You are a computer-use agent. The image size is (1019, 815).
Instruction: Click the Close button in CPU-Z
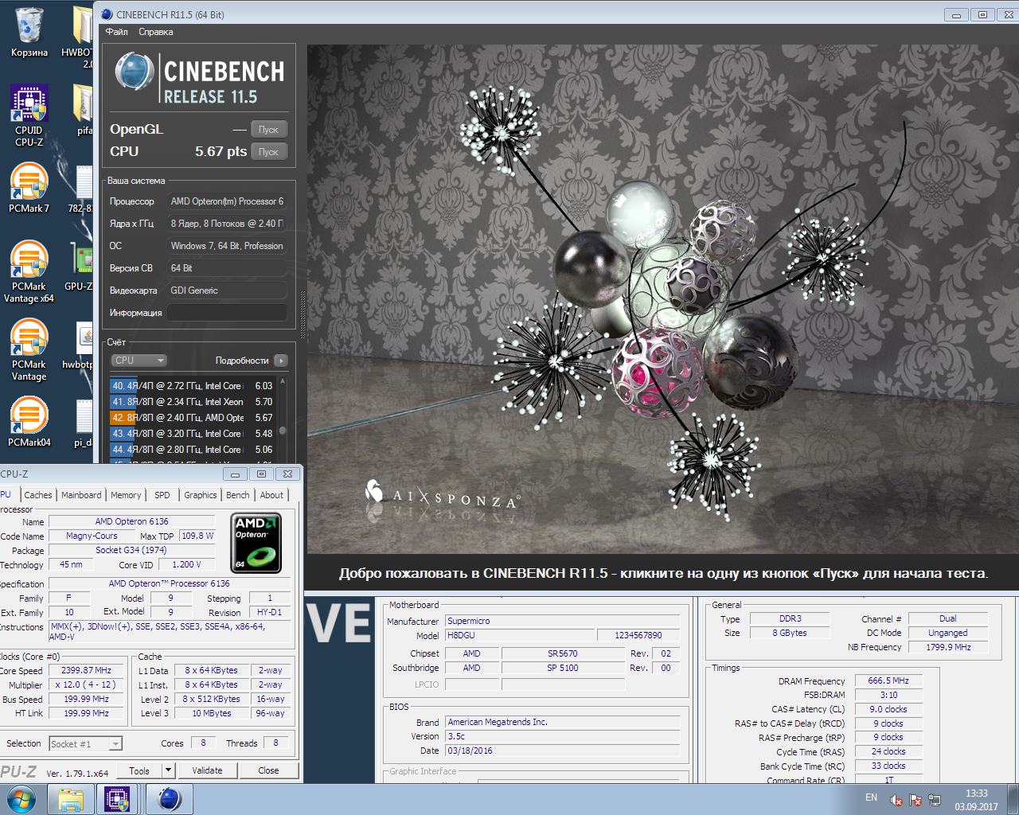[x=268, y=770]
